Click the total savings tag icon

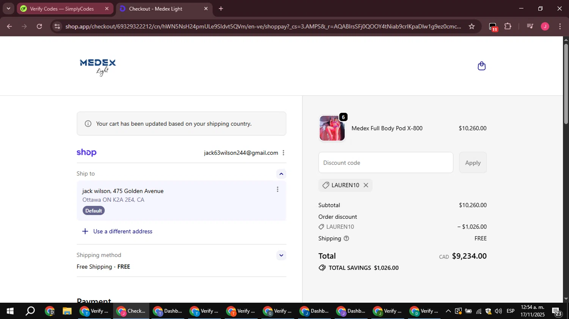point(322,268)
